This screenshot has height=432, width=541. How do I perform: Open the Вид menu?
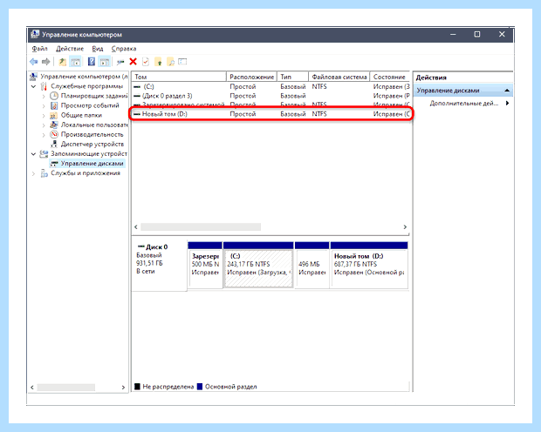click(98, 49)
